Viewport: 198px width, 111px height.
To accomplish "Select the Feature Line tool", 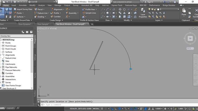I will (42, 13).
